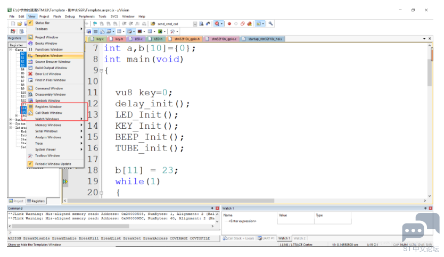The height and width of the screenshot is (257, 444).
Task: Click the editor vertical scrollbar thumb
Action: (430, 72)
